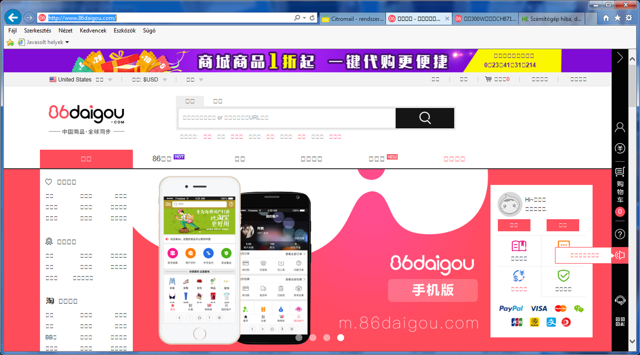Add to favorites bar star icon
640x355 pixels.
10,42
